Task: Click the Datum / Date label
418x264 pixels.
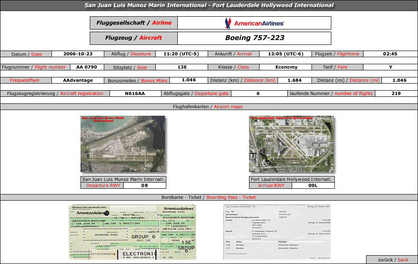Action: tap(26, 54)
